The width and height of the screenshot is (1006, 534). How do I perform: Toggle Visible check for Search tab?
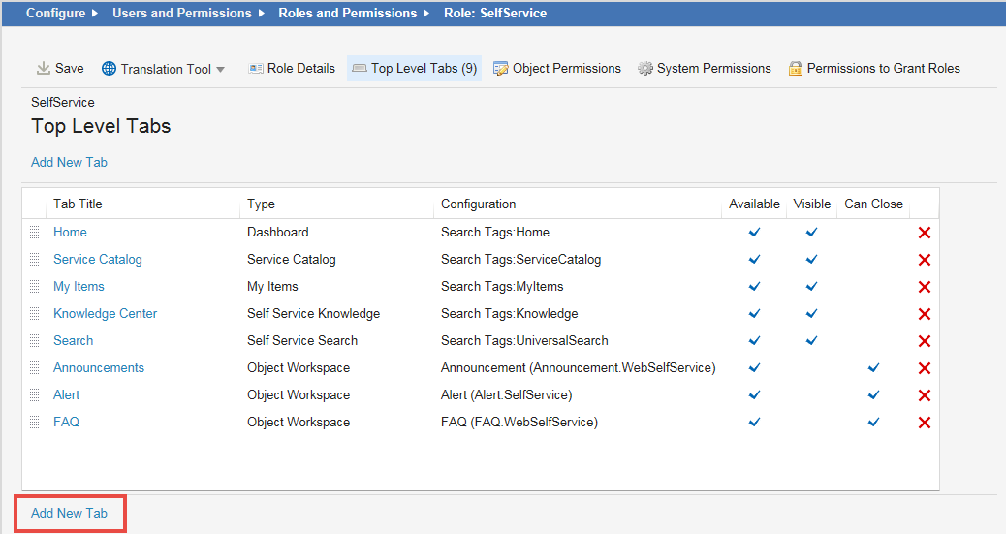811,341
